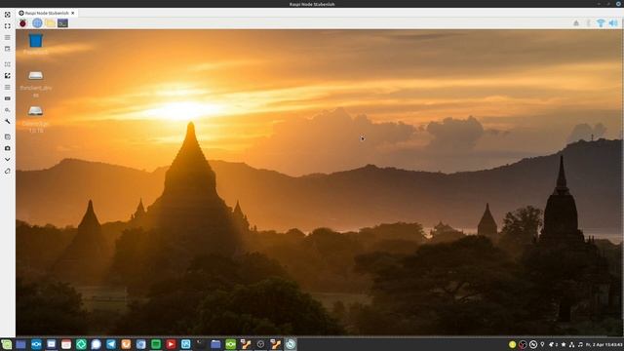
Task: Open green TeamViewer-style icon in taskbar
Action: pyautogui.click(x=230, y=344)
